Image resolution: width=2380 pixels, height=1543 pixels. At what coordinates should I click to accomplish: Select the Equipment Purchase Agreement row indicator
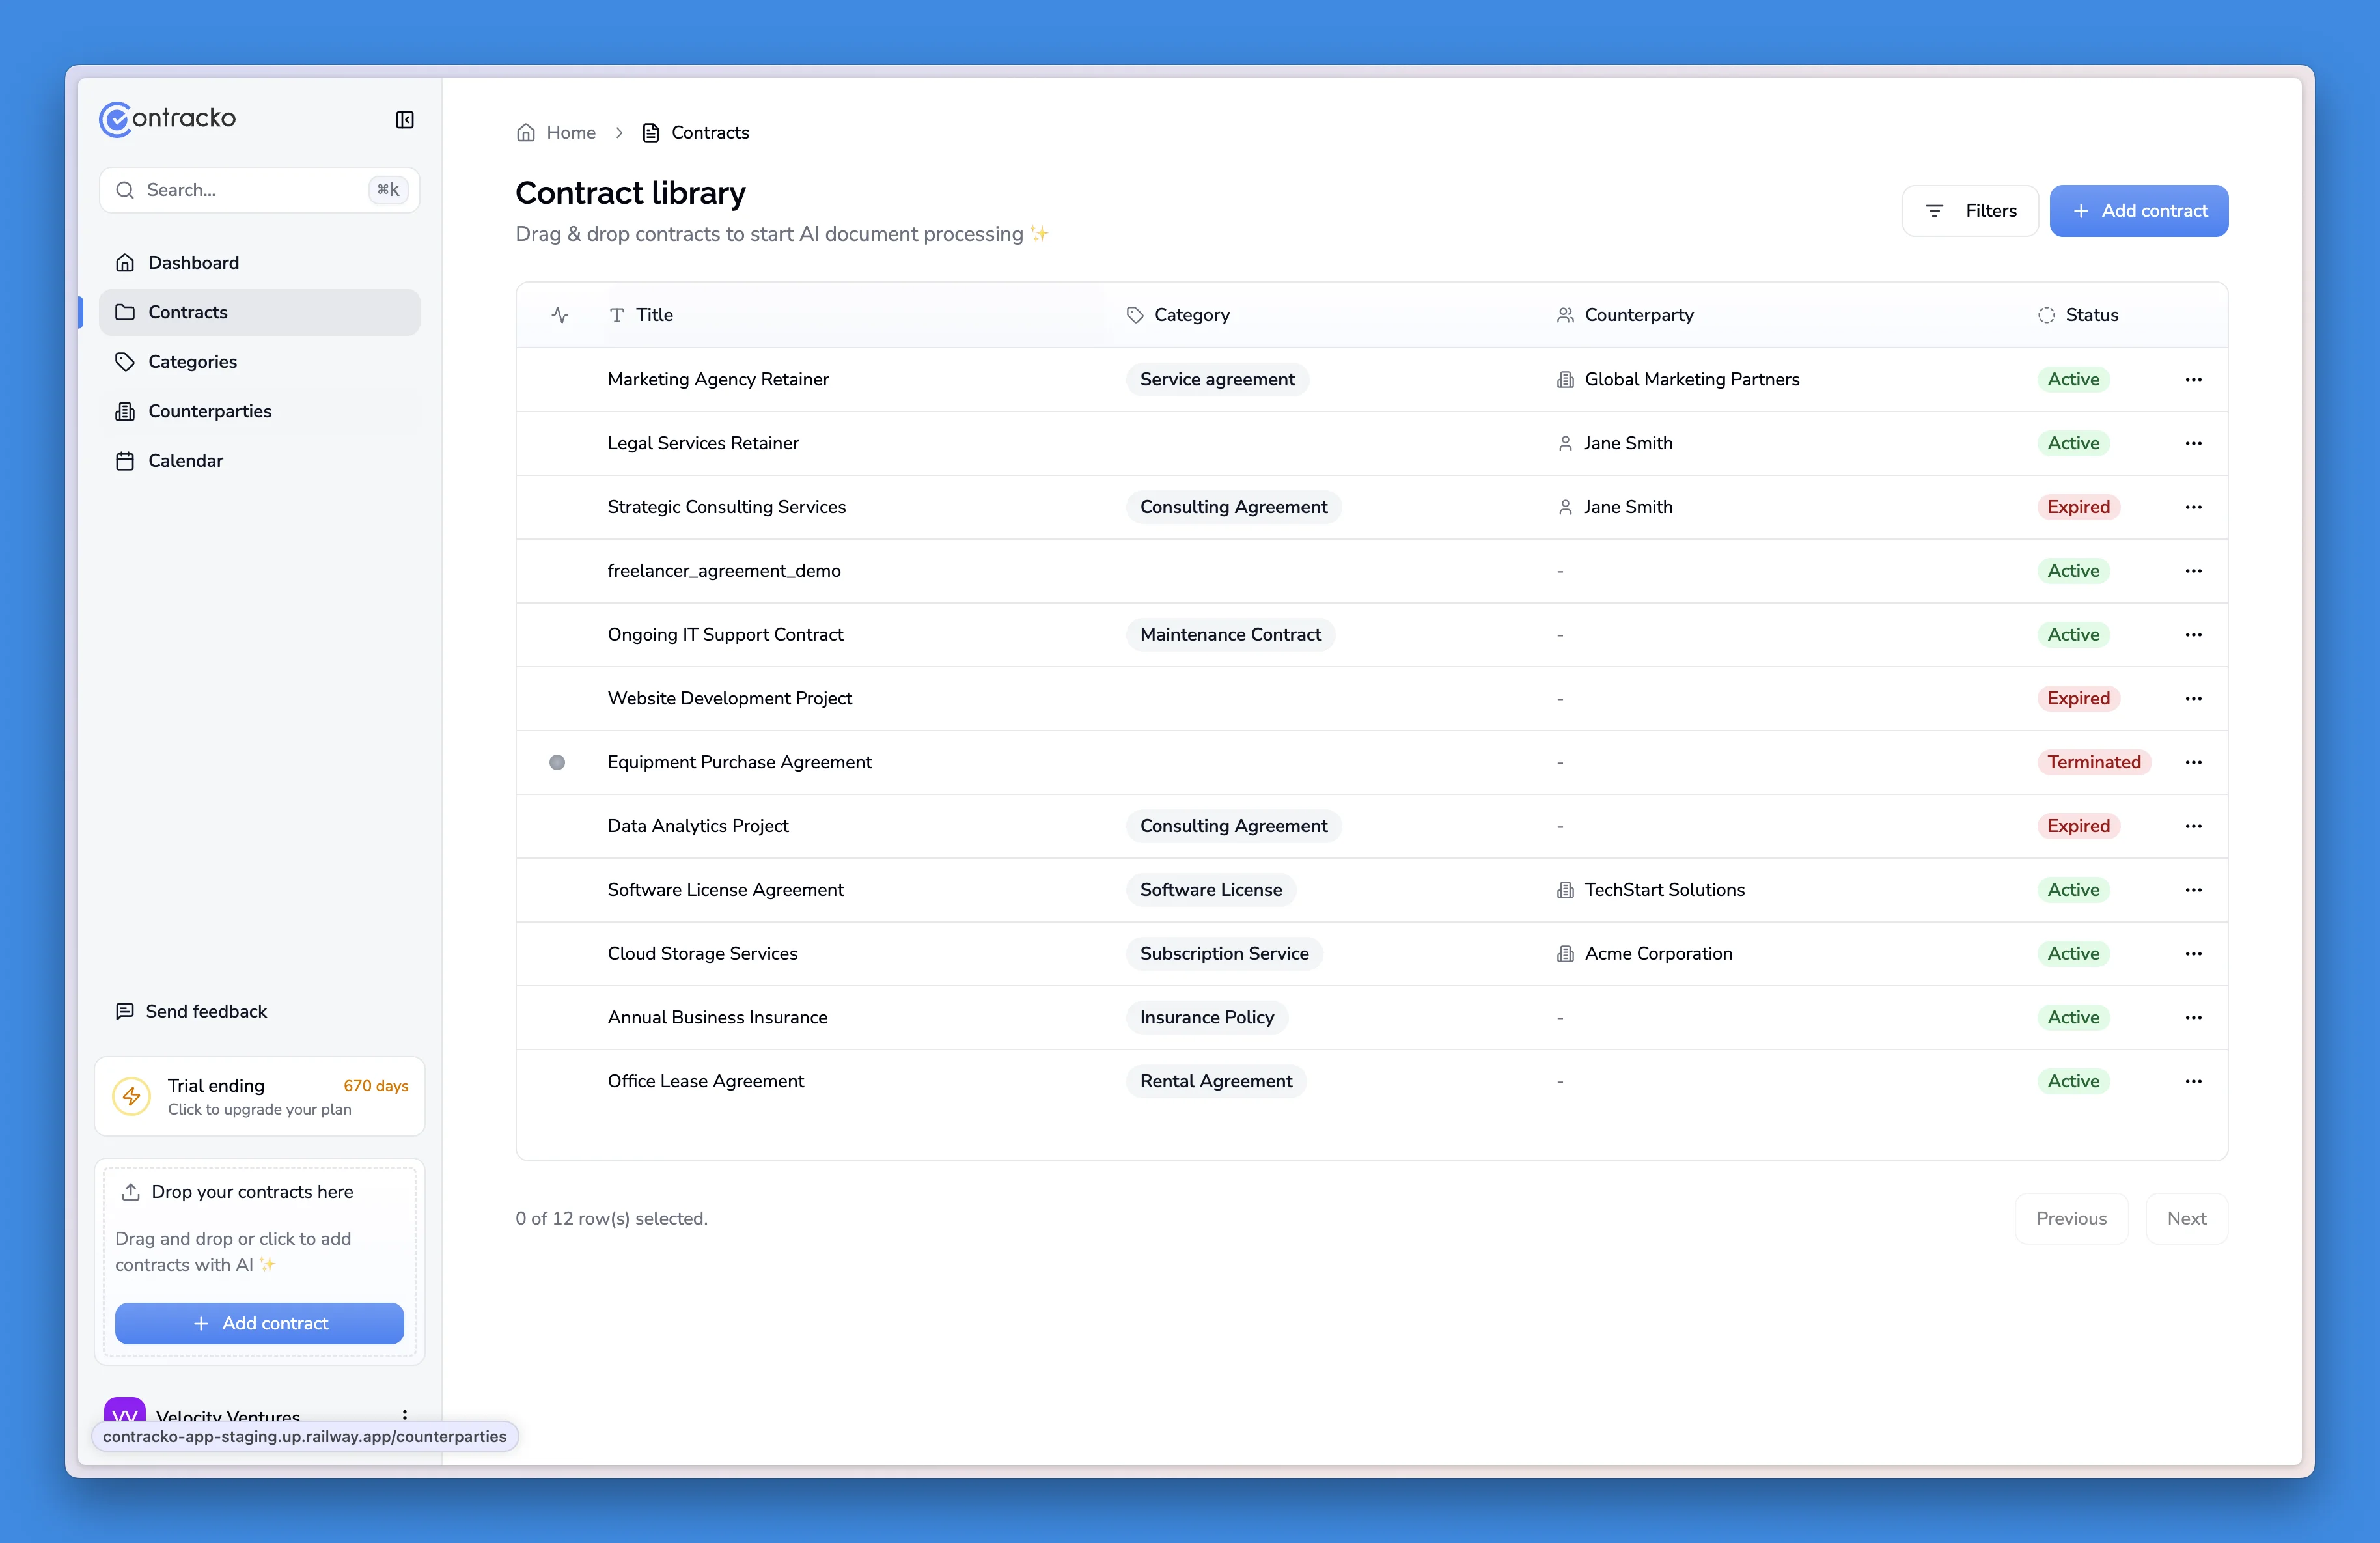point(557,762)
